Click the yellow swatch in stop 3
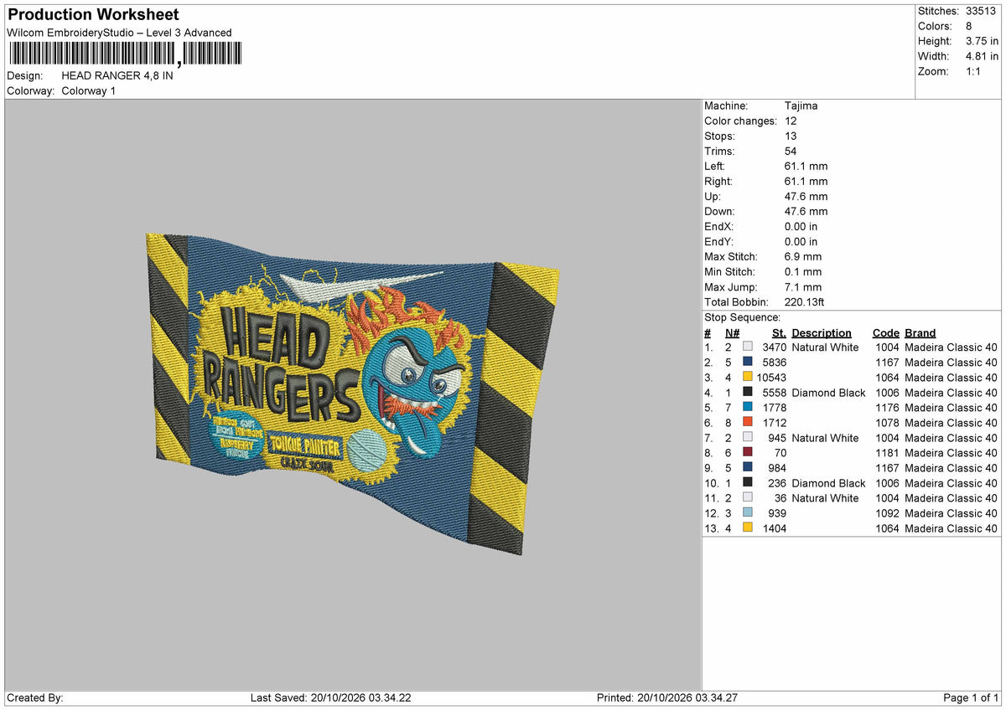The height and width of the screenshot is (710, 1006). tap(747, 377)
